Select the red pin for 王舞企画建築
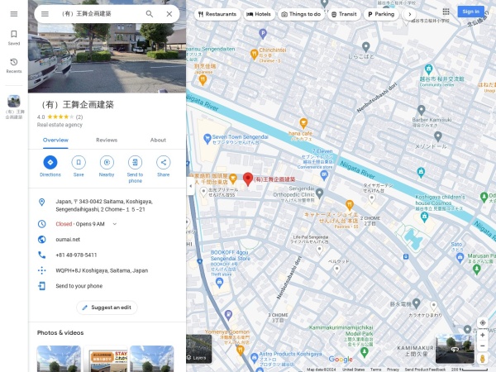The height and width of the screenshot is (372, 496). click(248, 179)
